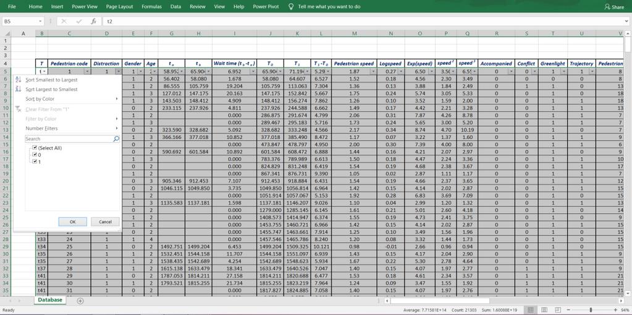
Task: Click the Sort Largest to Smallest icon
Action: [x=18, y=90]
